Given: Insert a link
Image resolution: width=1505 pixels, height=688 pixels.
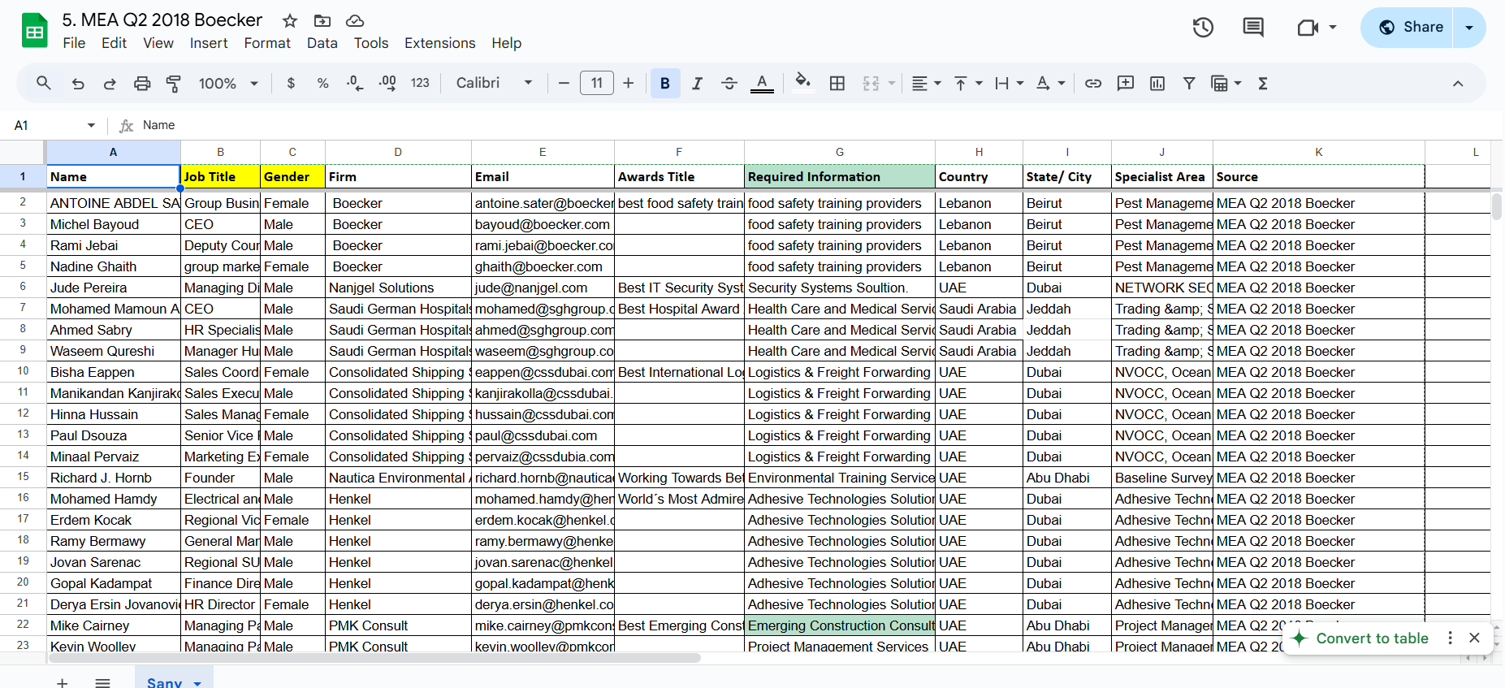Looking at the screenshot, I should (1093, 83).
